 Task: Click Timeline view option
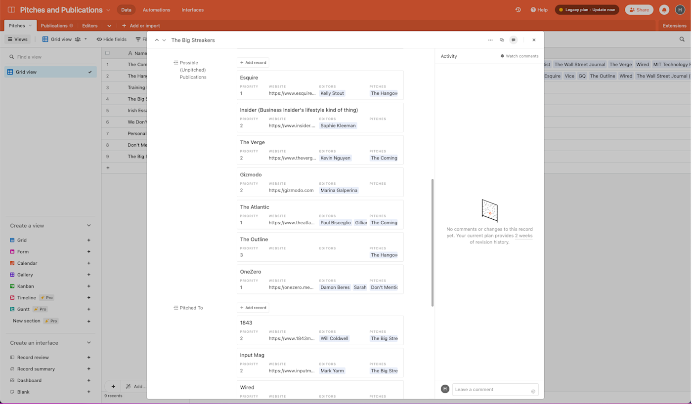point(27,298)
